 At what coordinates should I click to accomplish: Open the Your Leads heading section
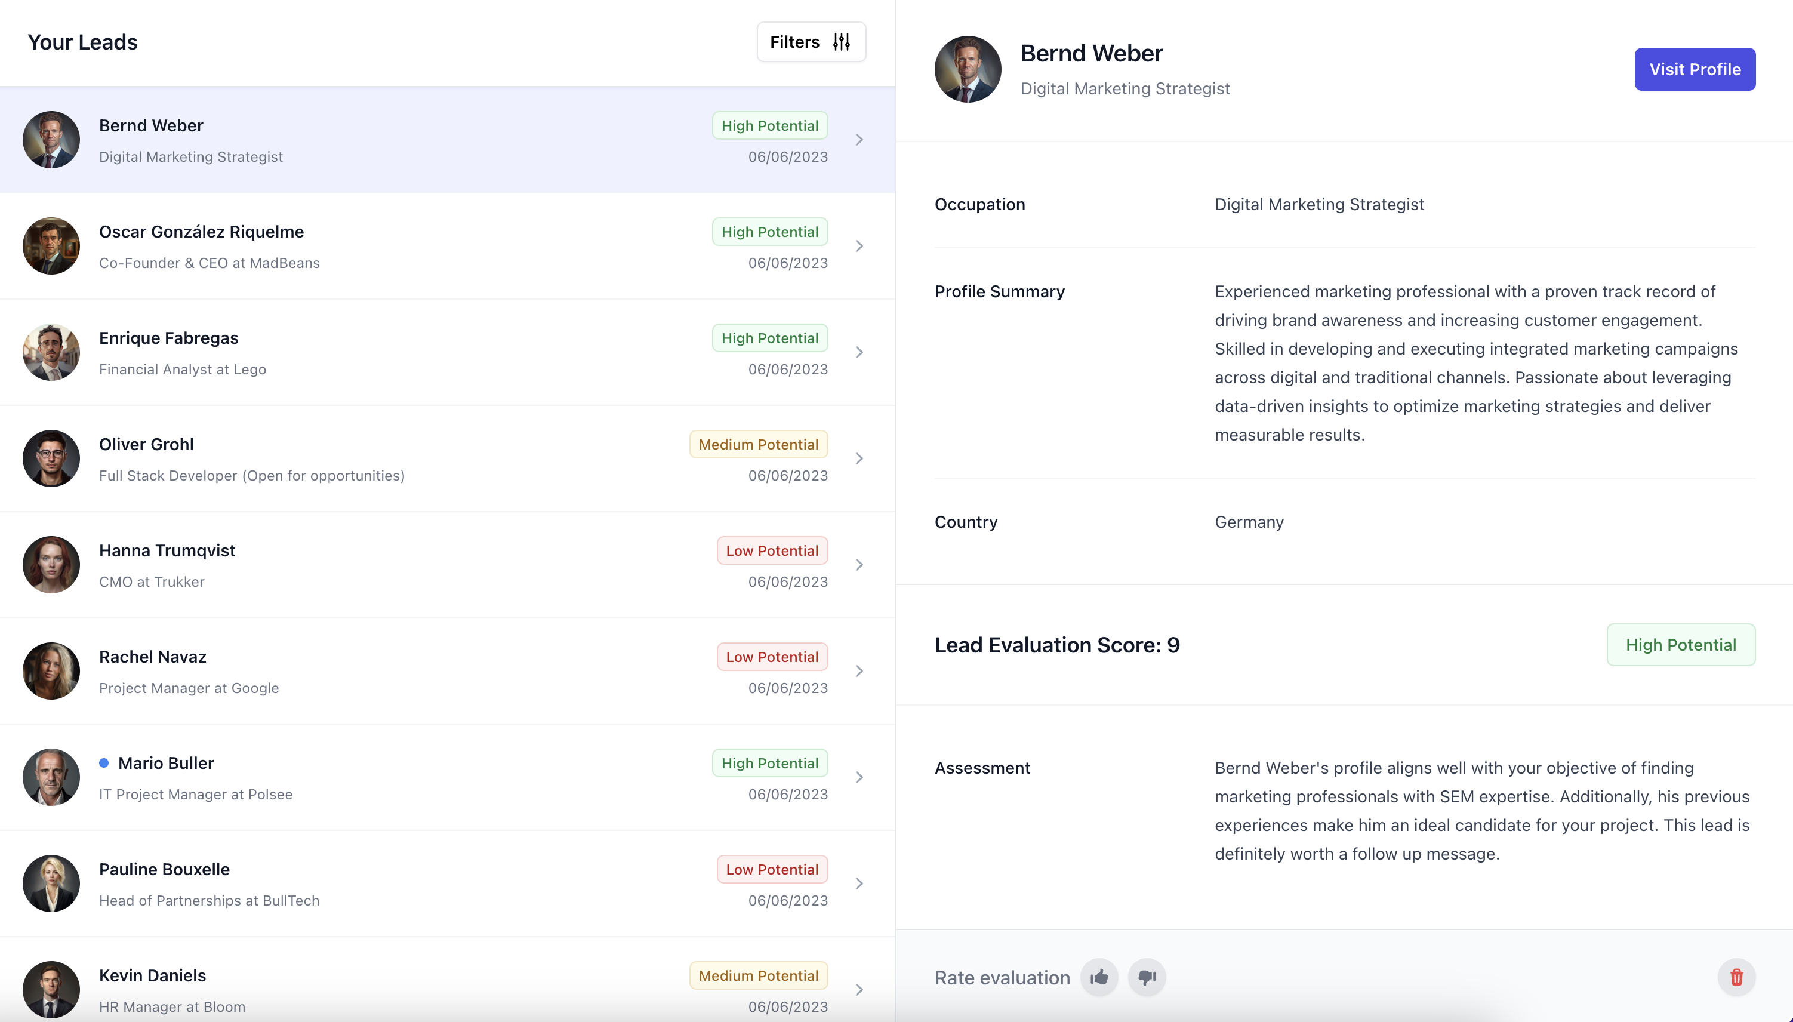click(x=82, y=41)
